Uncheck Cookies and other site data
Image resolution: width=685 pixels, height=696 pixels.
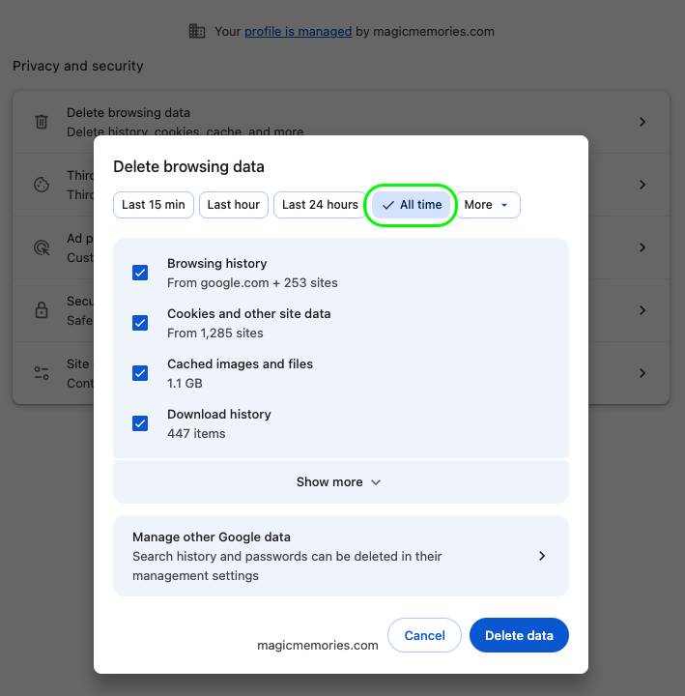(x=140, y=323)
